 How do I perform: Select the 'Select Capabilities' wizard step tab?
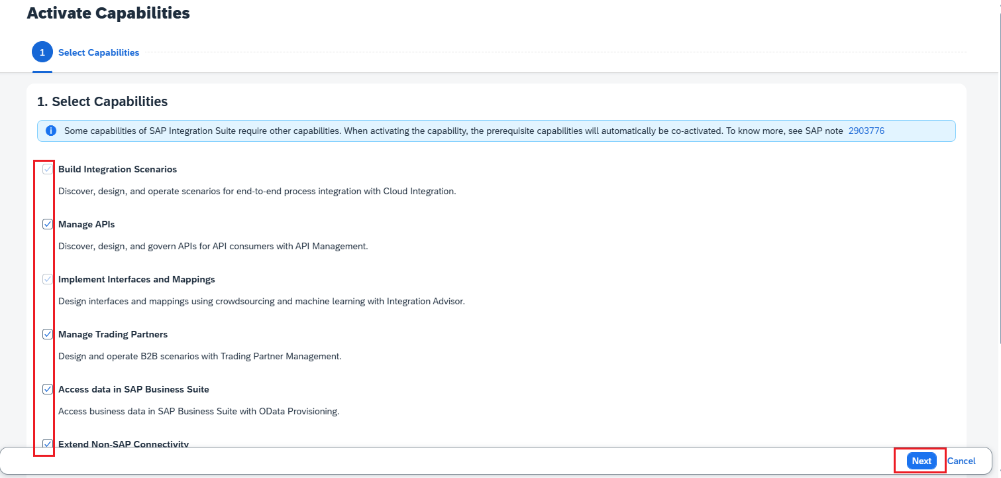[99, 52]
